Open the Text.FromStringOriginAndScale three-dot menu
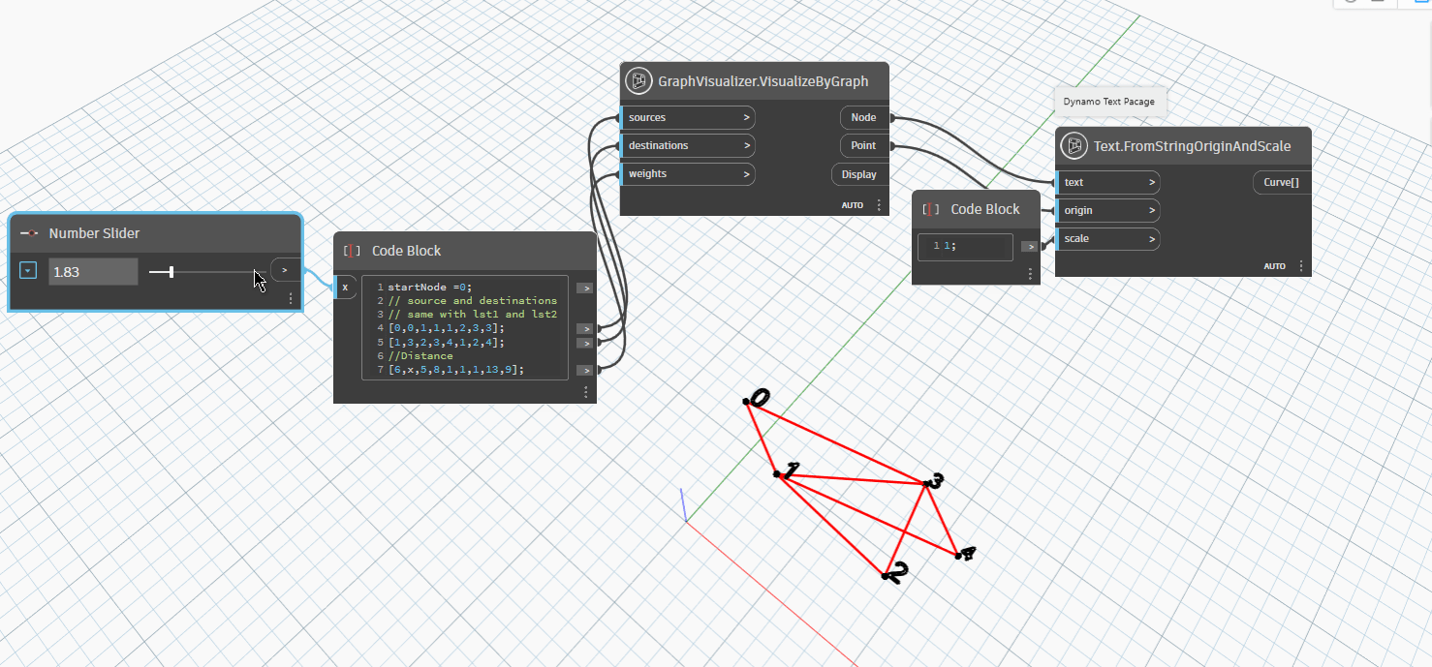This screenshot has height=667, width=1432. [1300, 266]
